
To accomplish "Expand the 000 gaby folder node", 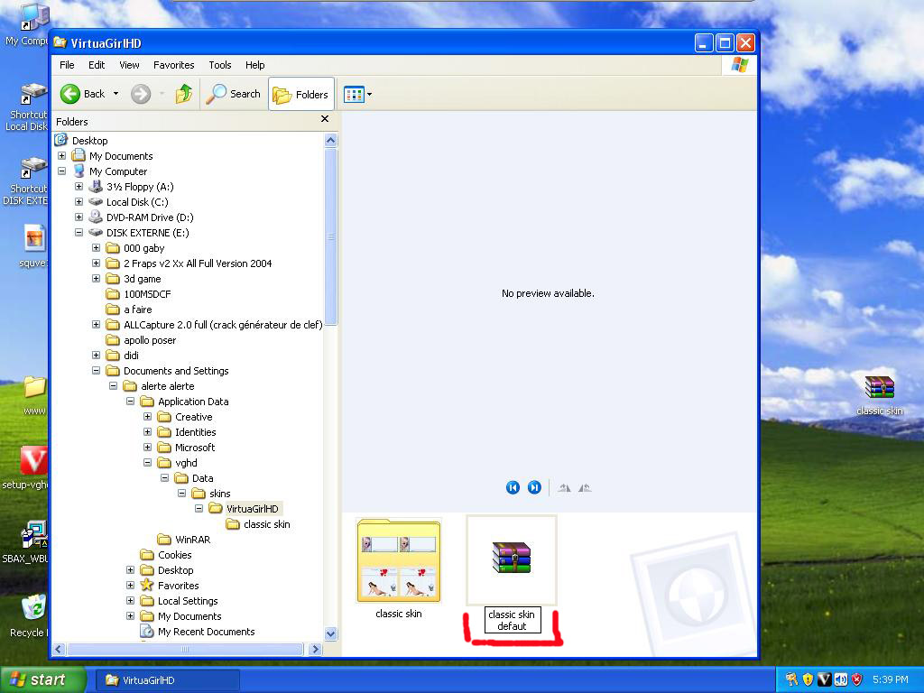I will (x=96, y=248).
